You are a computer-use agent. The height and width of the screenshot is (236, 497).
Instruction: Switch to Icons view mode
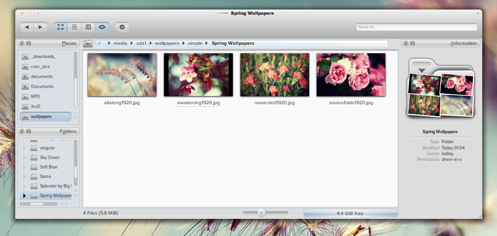tap(61, 27)
